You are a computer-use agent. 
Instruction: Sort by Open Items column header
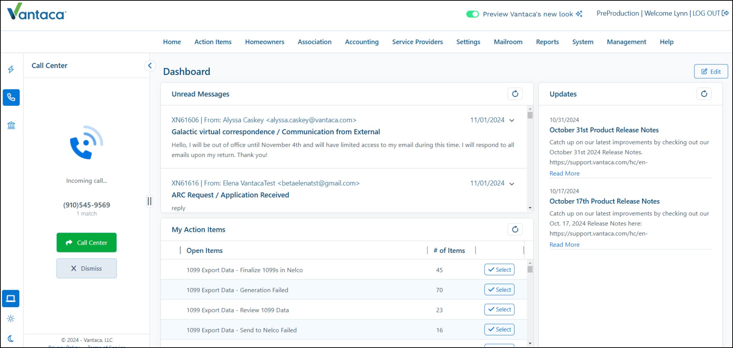(x=205, y=250)
